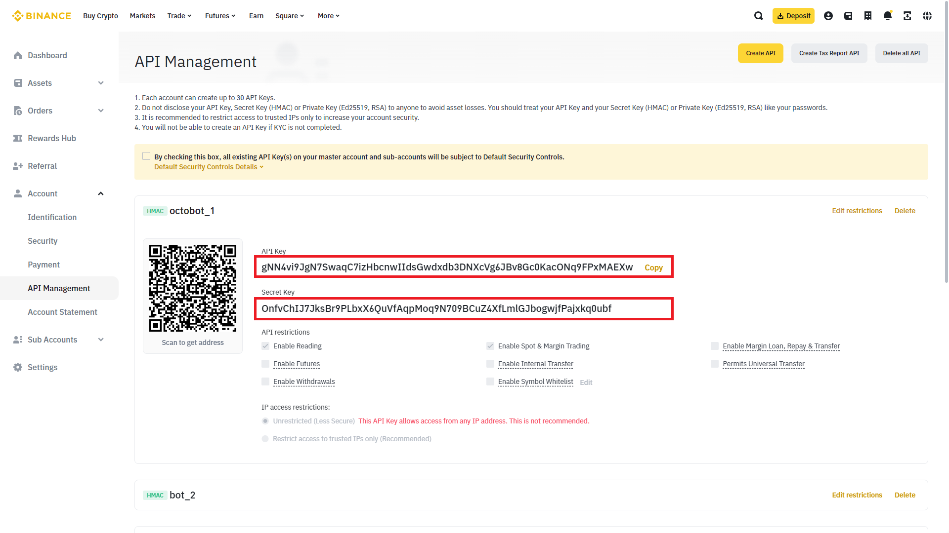949x533 pixels.
Task: Delete the octobot_1 API key
Action: point(905,211)
